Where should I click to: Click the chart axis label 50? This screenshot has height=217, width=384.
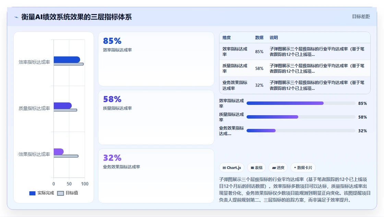[69, 184]
